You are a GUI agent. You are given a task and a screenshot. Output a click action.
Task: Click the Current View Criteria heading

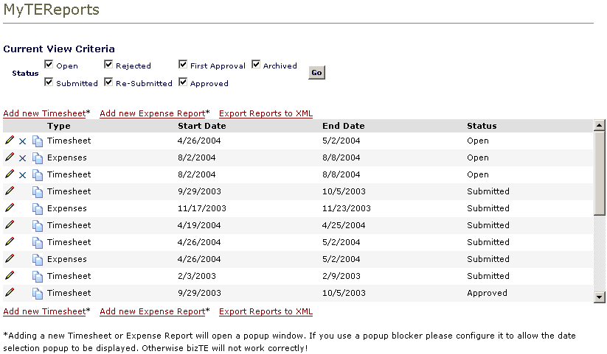[x=59, y=49]
